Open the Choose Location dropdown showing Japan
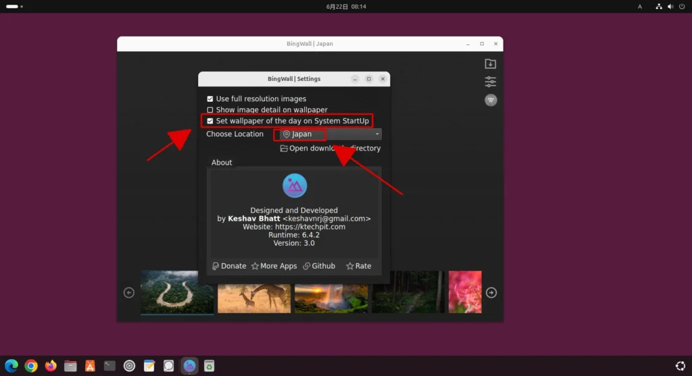 [330, 134]
